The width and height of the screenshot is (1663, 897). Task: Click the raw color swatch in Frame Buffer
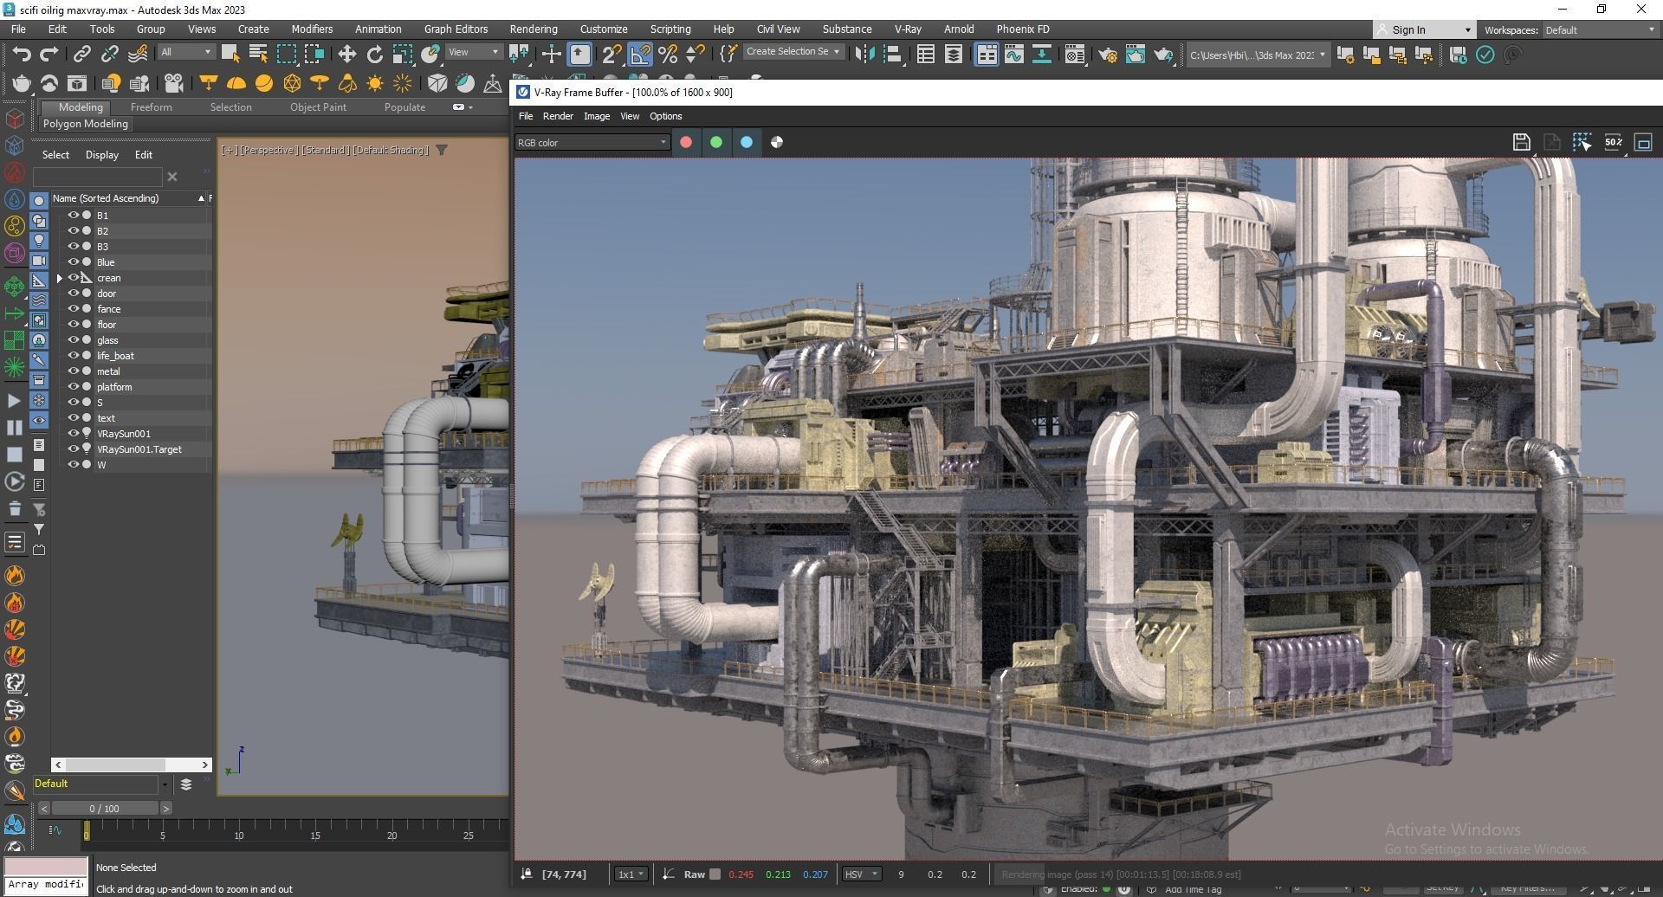coord(715,874)
